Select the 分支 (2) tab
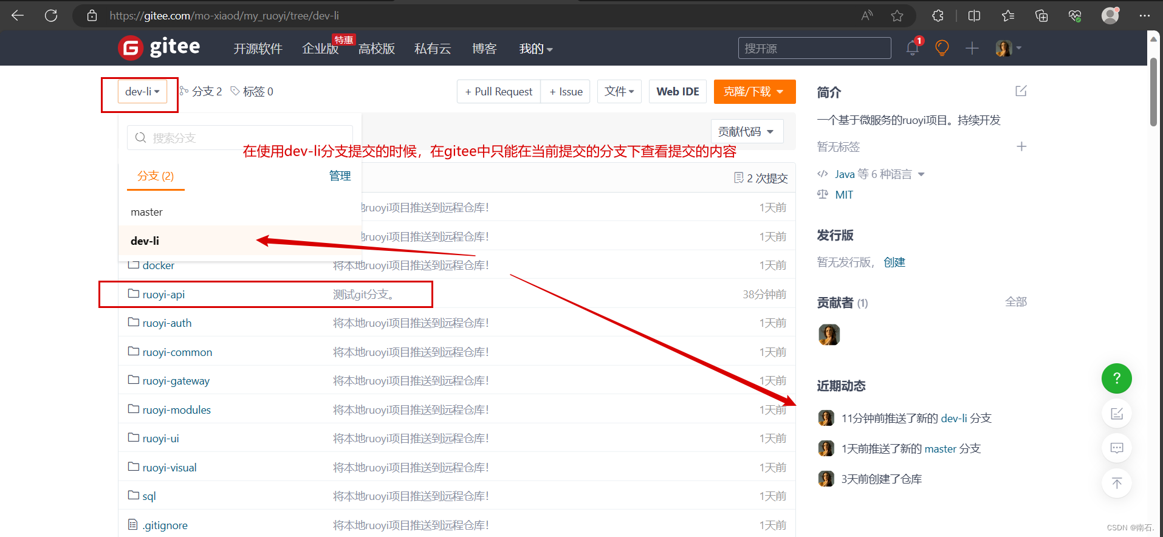The image size is (1163, 537). point(156,176)
